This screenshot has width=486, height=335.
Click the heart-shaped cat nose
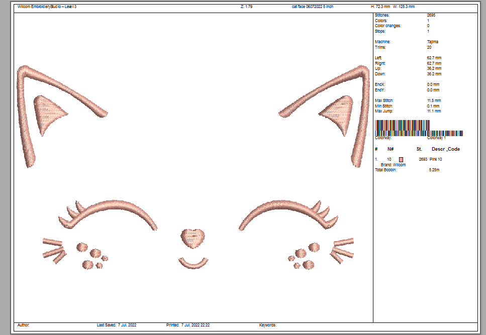pos(192,238)
